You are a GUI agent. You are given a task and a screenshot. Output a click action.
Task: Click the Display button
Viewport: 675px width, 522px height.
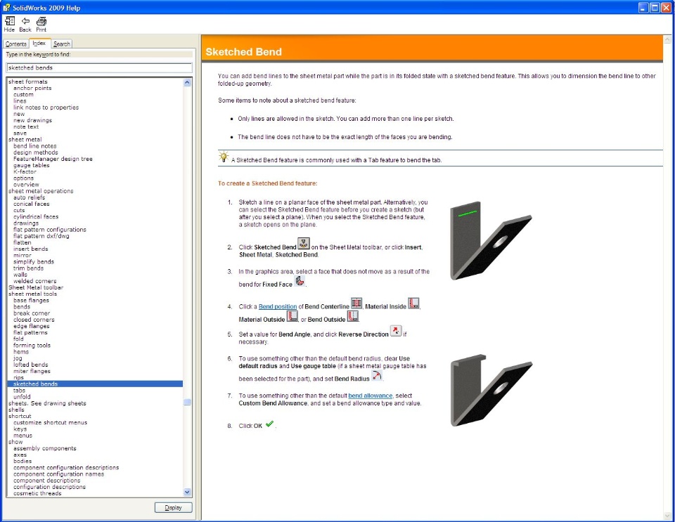pos(174,508)
